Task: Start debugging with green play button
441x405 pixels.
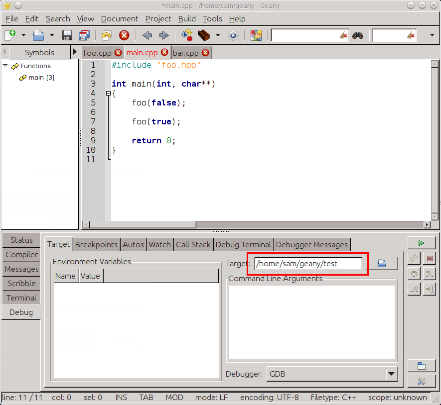Action: coord(421,243)
